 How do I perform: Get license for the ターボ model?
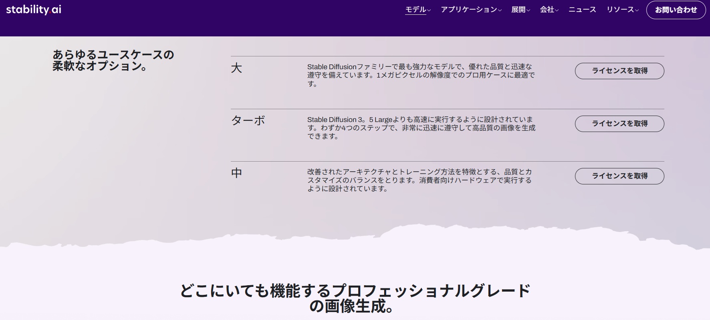tap(619, 124)
